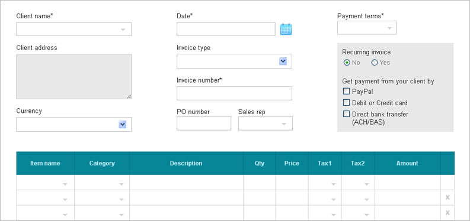Screen dimensions: 470x221
Task: Click the Invoice number input field
Action: (234, 93)
